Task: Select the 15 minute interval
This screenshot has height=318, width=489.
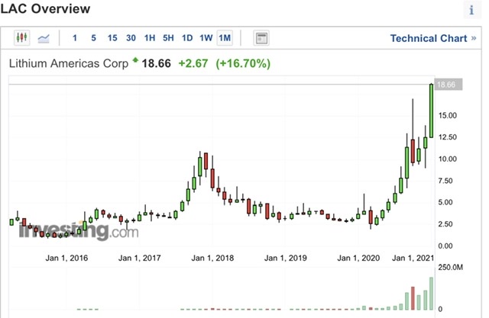Action: [112, 38]
